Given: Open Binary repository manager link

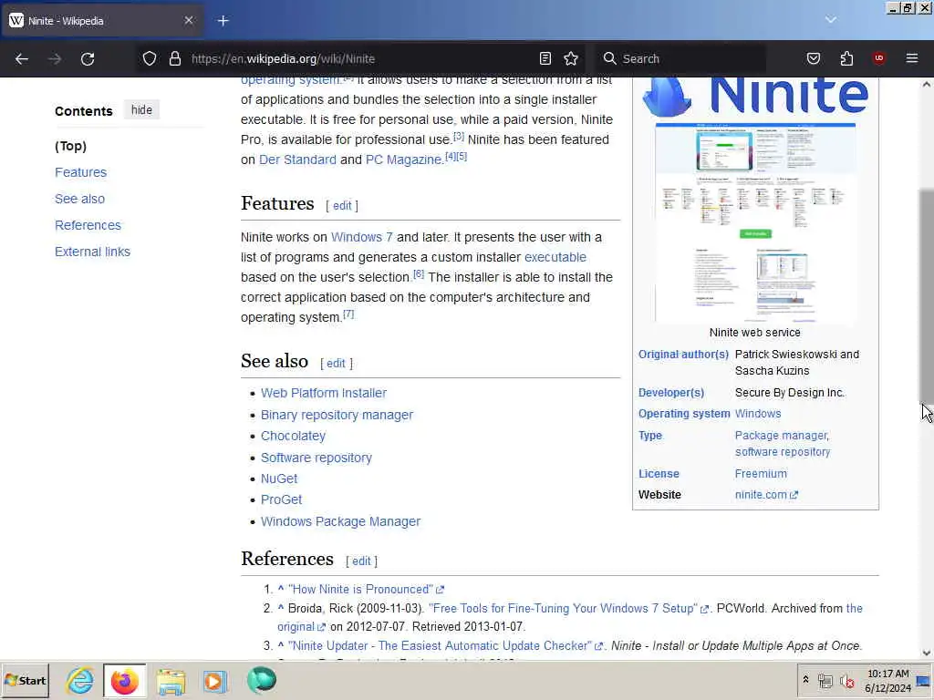Looking at the screenshot, I should point(337,415).
